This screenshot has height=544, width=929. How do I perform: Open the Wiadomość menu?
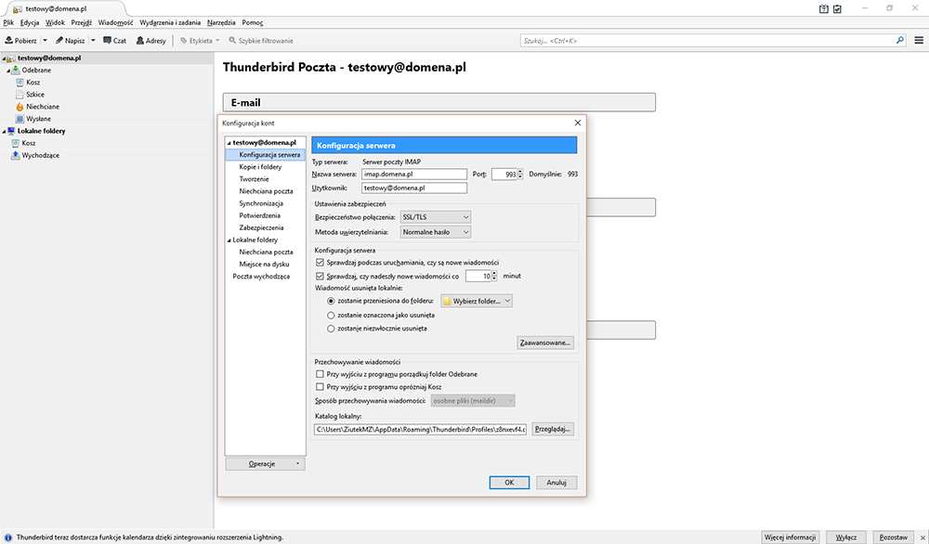point(115,22)
